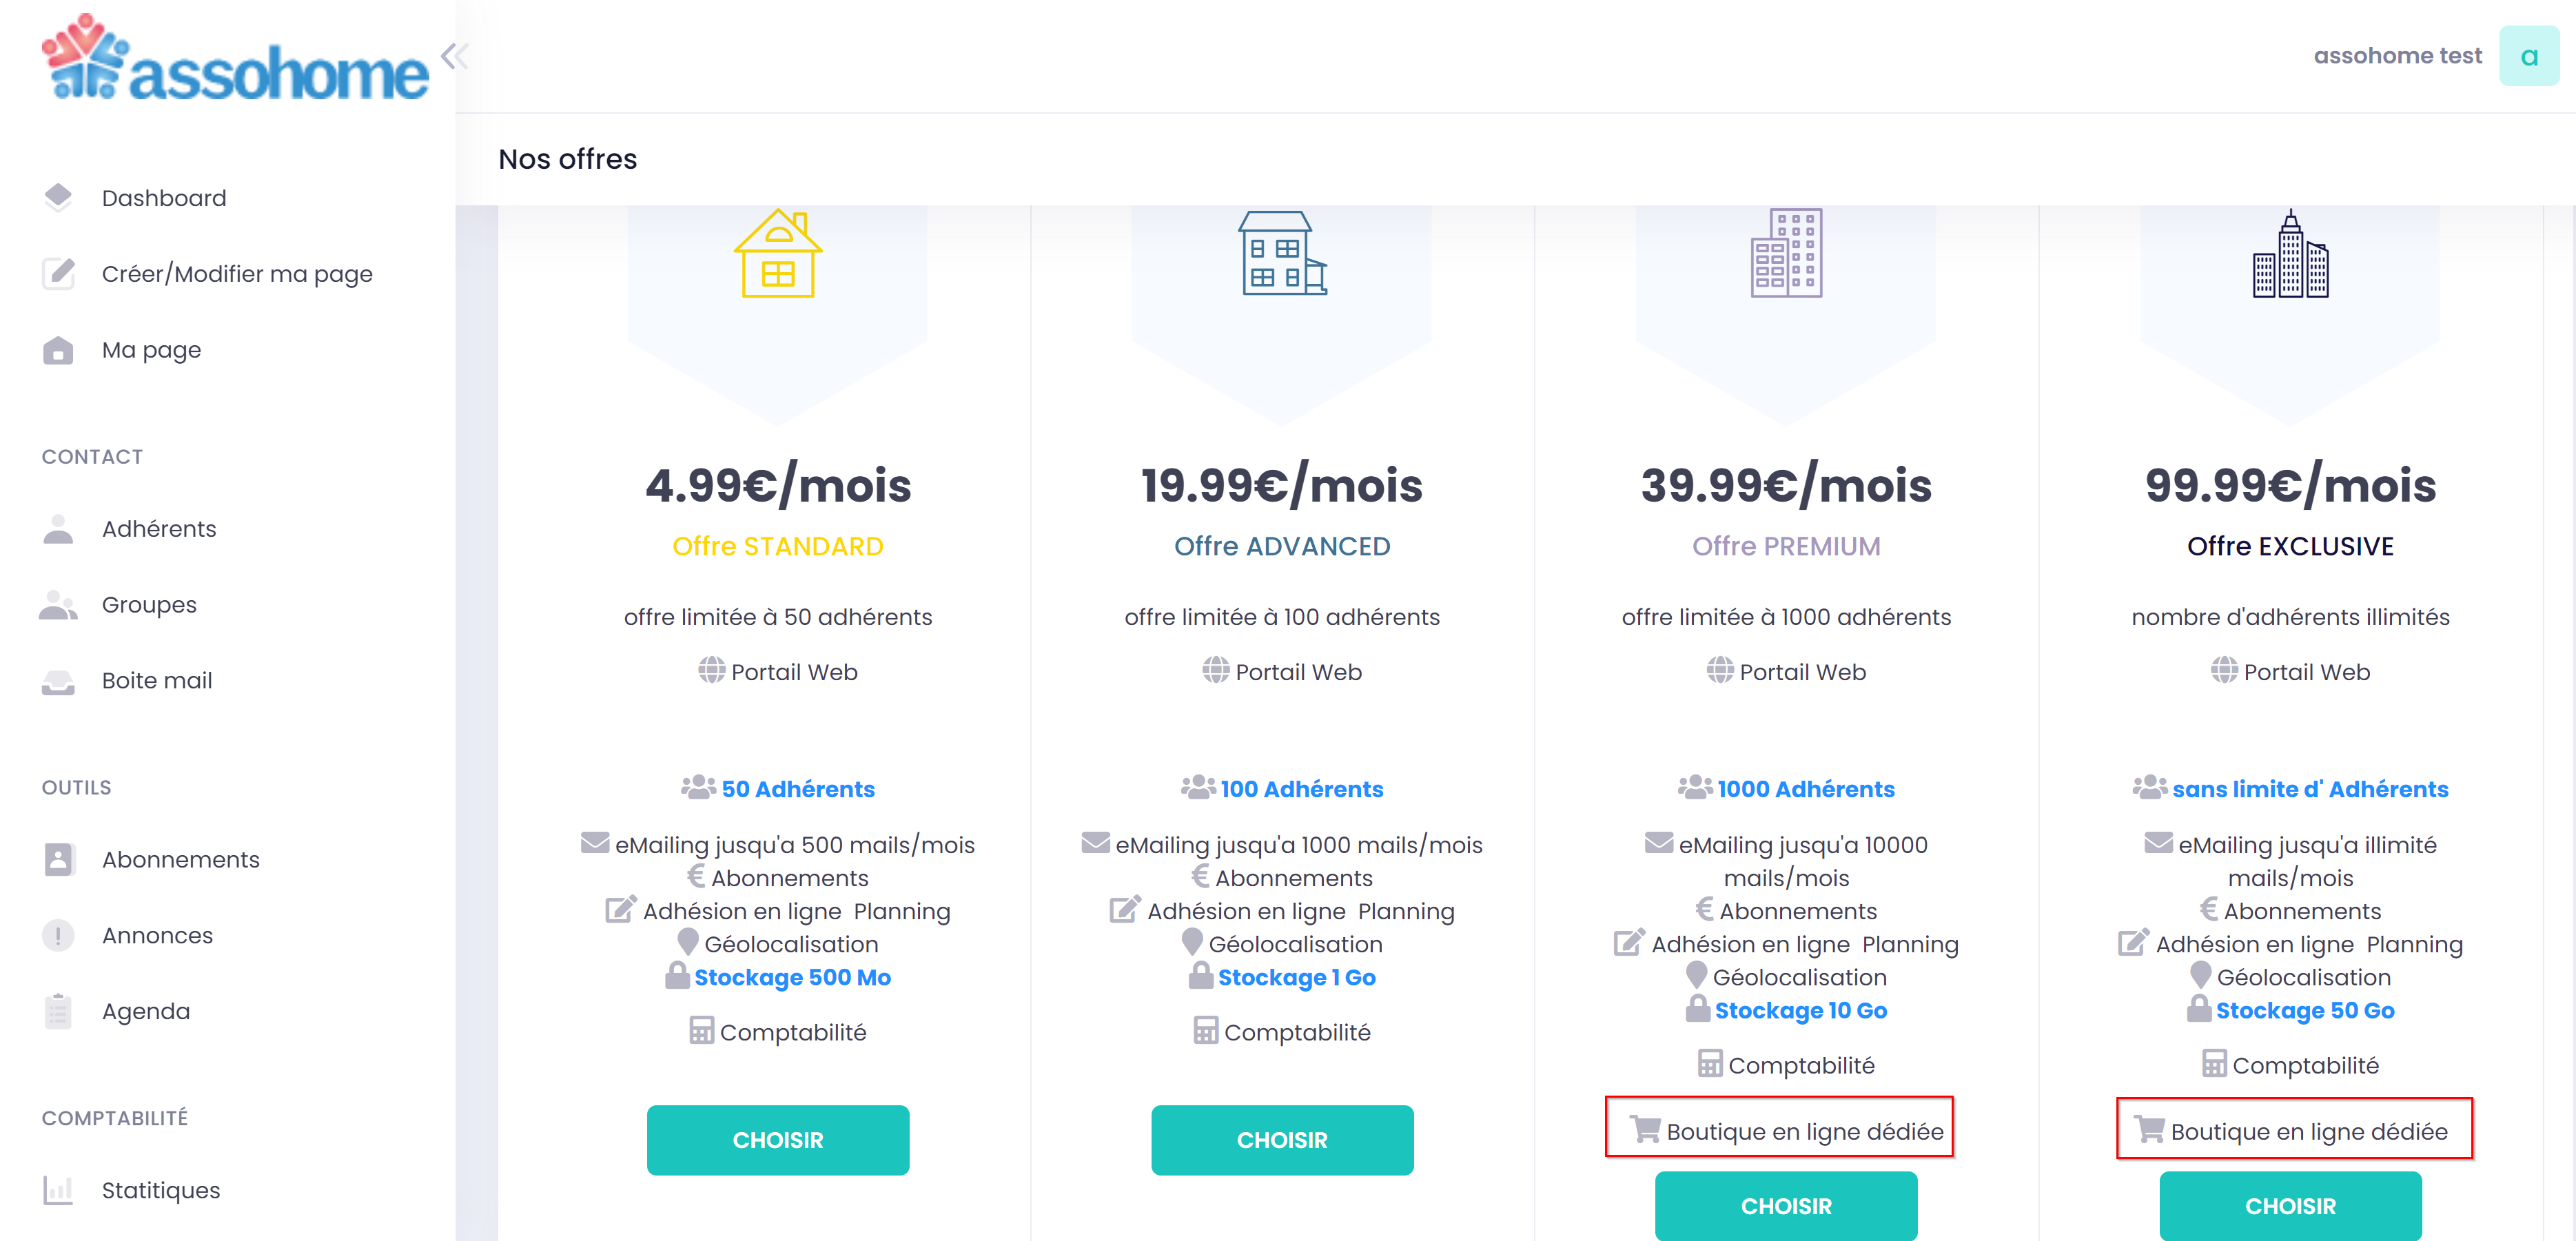
Task: Click the Annonces exclamation icon
Action: (58, 935)
